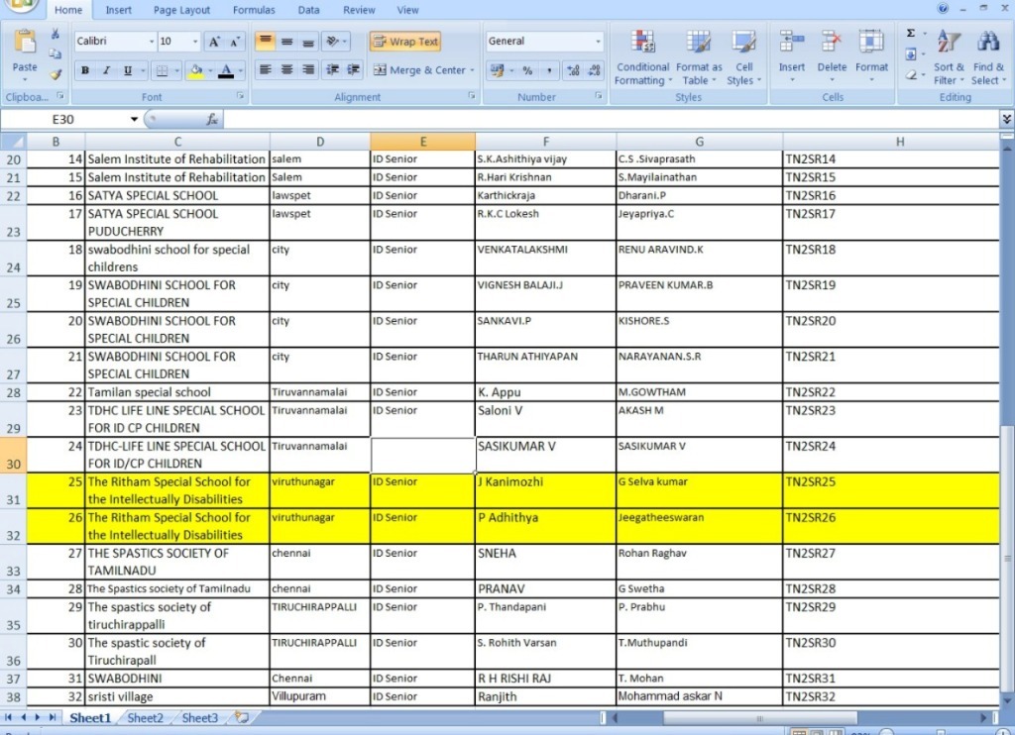The width and height of the screenshot is (1015, 735).
Task: Toggle Wrap Text for the cell
Action: click(405, 42)
